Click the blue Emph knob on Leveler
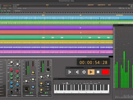The height and width of the screenshot is (100, 133). tap(33, 87)
